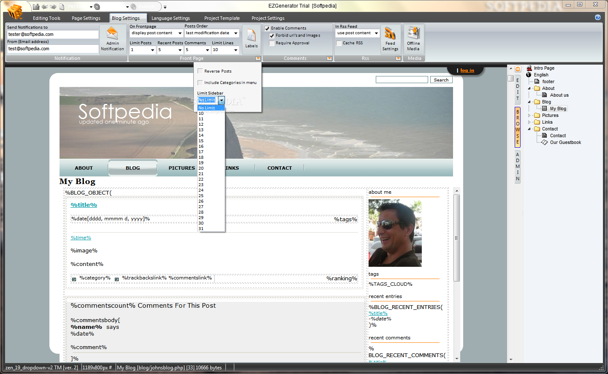The width and height of the screenshot is (608, 374).
Task: Click the My Blog page icon in tree
Action: click(545, 108)
